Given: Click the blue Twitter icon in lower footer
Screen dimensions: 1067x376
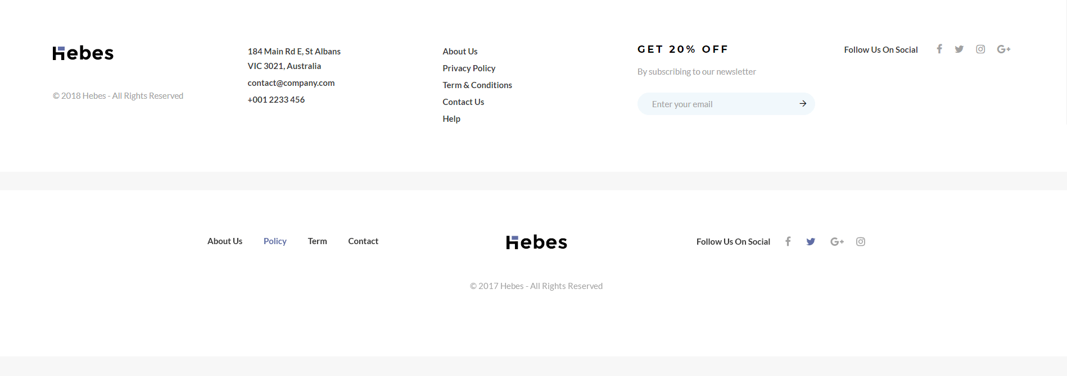Looking at the screenshot, I should (x=811, y=241).
